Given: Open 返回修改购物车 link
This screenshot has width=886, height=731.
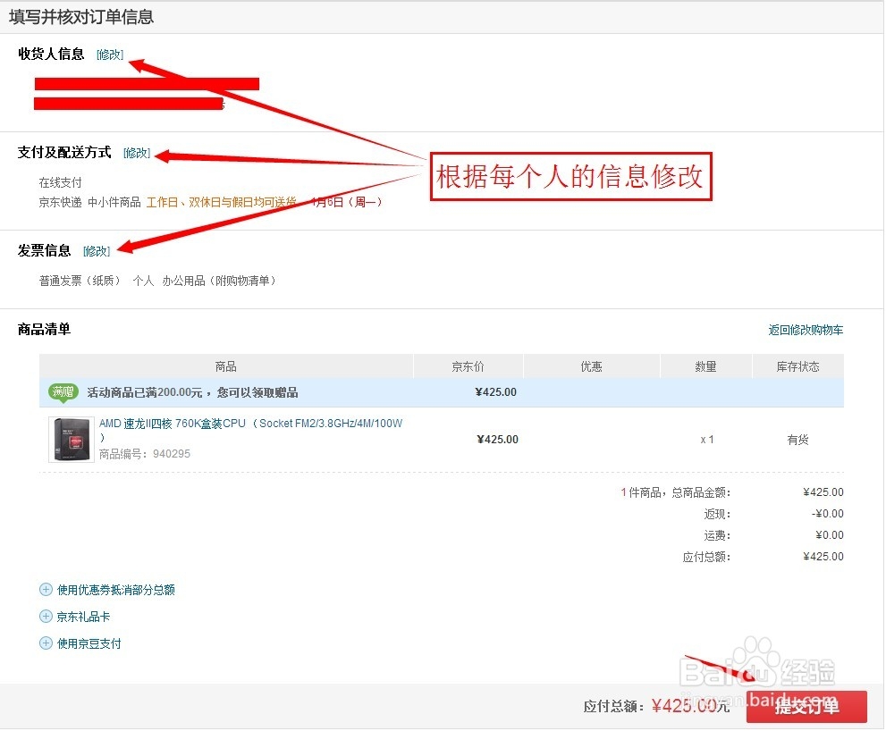Looking at the screenshot, I should [x=806, y=330].
